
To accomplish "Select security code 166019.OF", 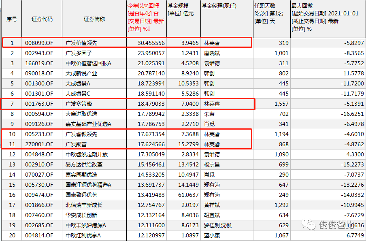I will 39,63.
